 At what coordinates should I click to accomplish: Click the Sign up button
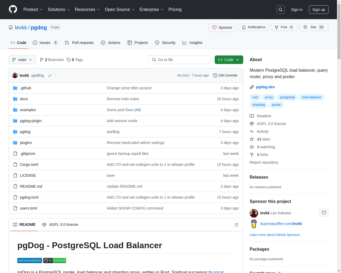coord(319,10)
